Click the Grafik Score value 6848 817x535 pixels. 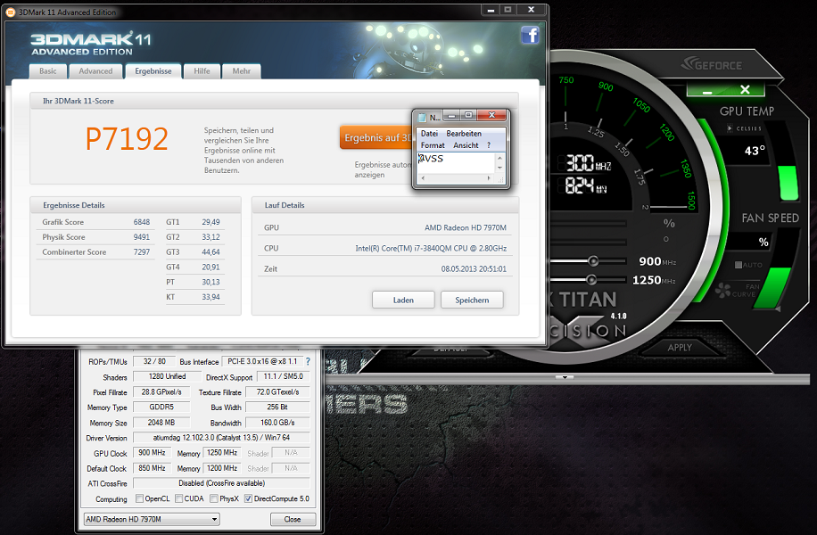[x=142, y=222]
